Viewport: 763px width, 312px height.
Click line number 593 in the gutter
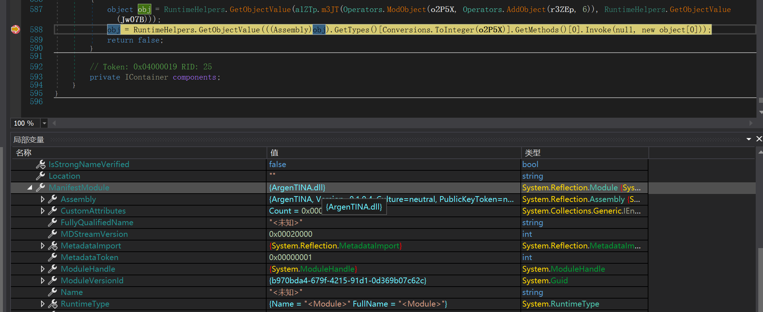[x=36, y=77]
